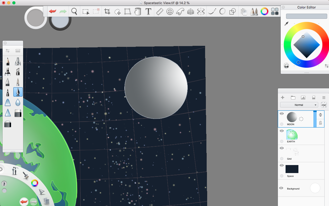Select the chisel-tip marker brush

(x=18, y=72)
